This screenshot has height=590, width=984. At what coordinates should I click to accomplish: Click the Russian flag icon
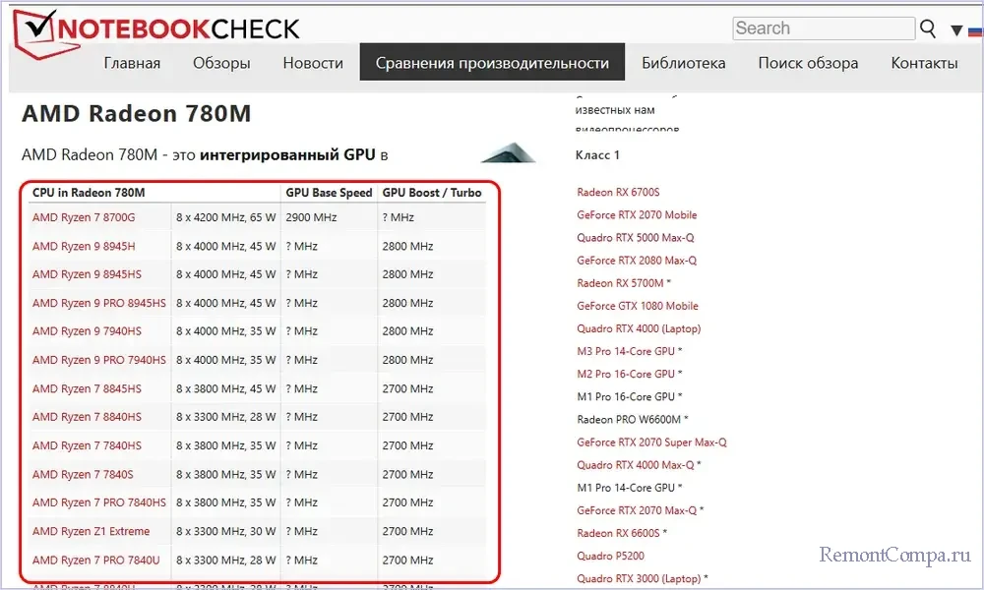coord(975,29)
